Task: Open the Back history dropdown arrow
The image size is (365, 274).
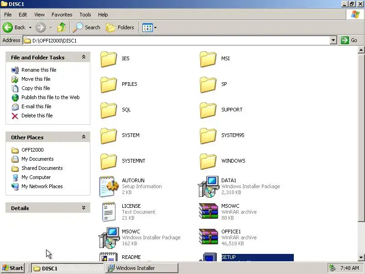Action: point(30,27)
